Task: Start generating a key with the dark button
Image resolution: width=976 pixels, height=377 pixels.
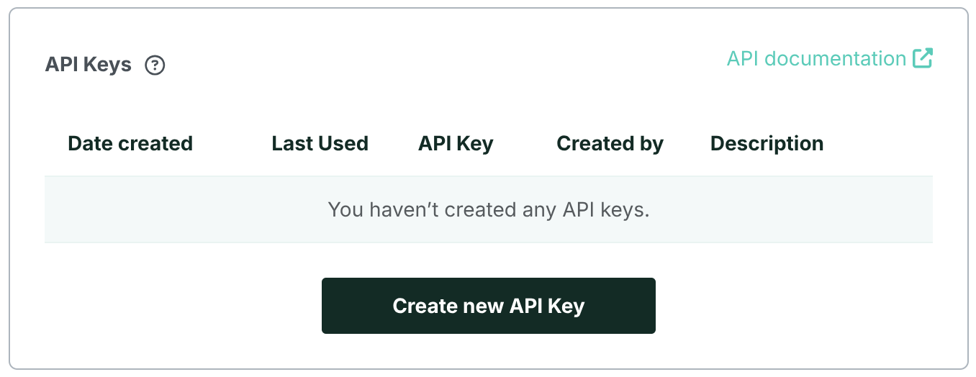Action: (488, 306)
